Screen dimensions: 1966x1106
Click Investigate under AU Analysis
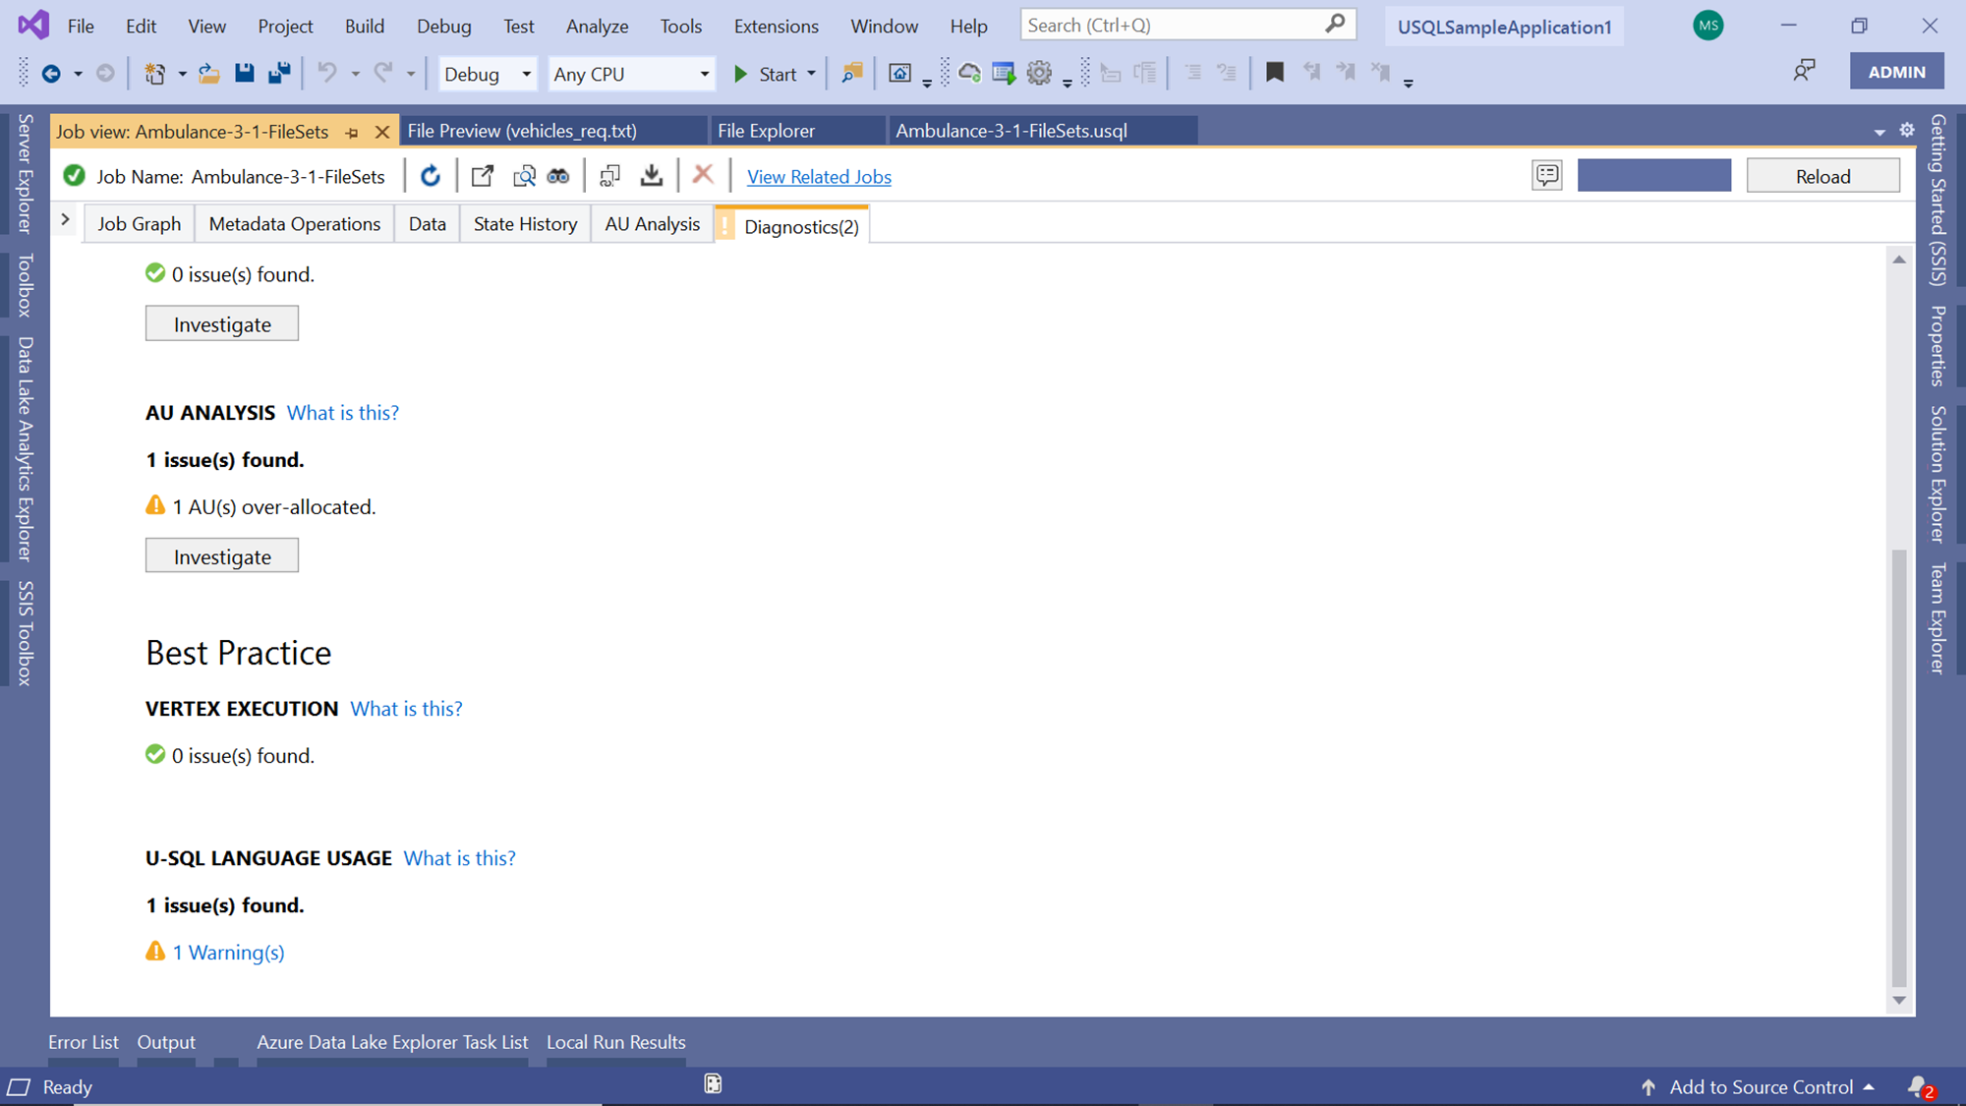coord(222,556)
